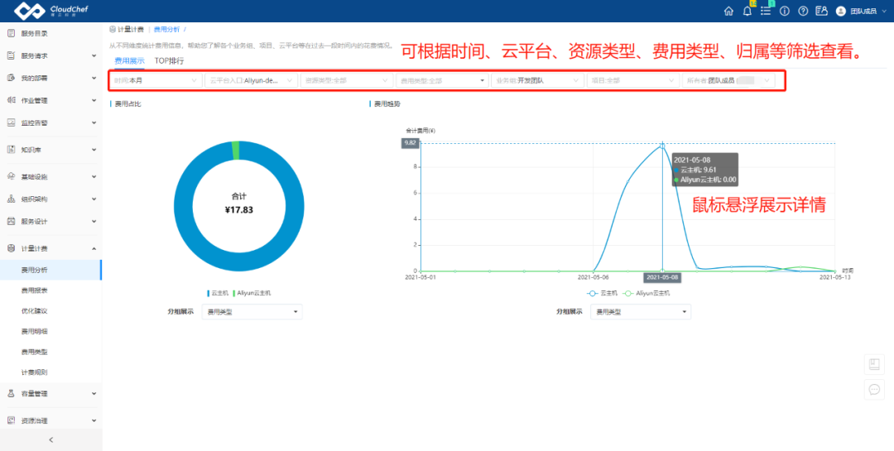Click the 服务请求 sidebar icon
The image size is (894, 451).
(x=11, y=56)
